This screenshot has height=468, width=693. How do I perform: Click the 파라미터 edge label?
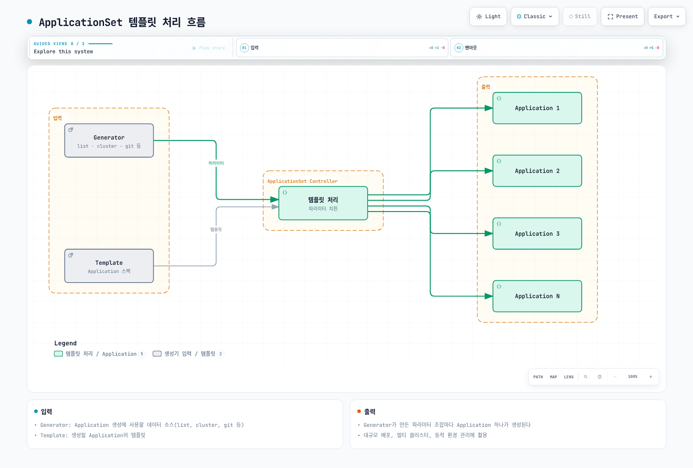(x=216, y=163)
